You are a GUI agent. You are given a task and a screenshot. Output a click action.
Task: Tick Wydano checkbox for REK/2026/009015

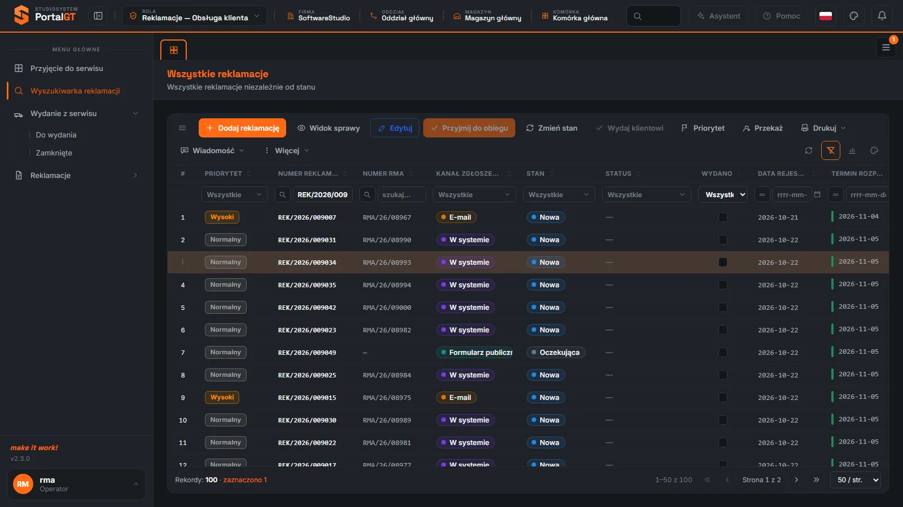[x=723, y=398]
